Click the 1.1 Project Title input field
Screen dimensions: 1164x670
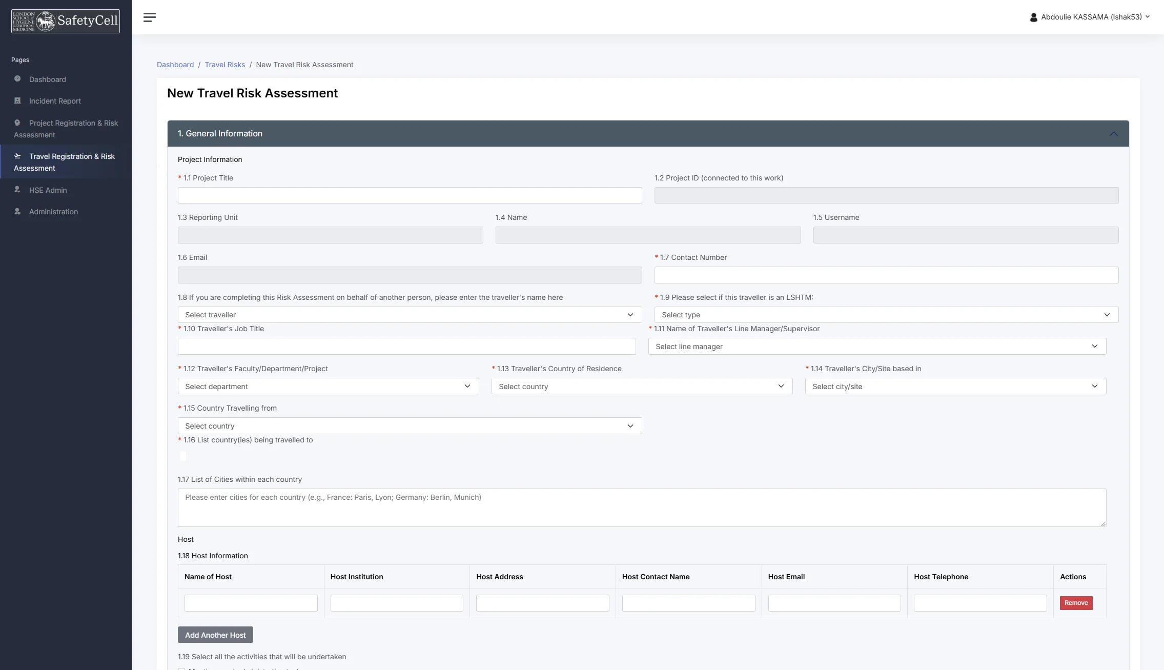tap(410, 195)
